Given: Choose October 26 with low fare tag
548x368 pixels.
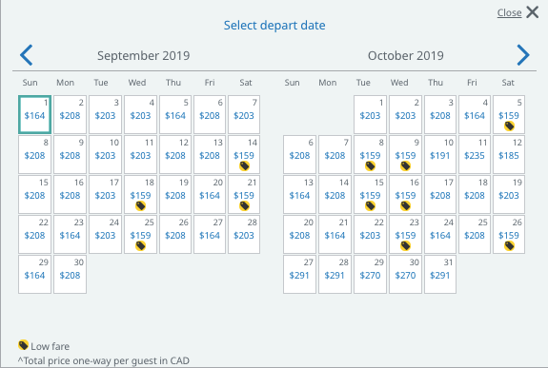Looking at the screenshot, I should (x=509, y=235).
